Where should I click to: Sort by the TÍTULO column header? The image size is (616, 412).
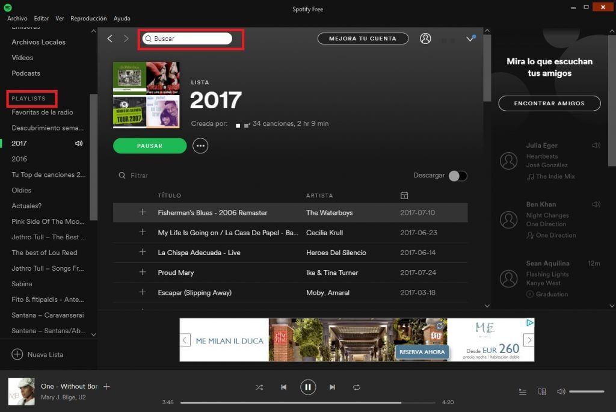169,195
